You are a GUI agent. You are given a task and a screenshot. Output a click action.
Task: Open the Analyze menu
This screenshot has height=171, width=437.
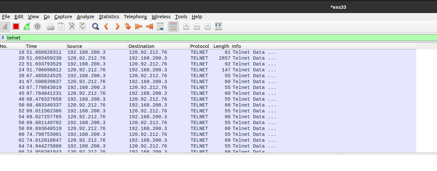pos(85,17)
